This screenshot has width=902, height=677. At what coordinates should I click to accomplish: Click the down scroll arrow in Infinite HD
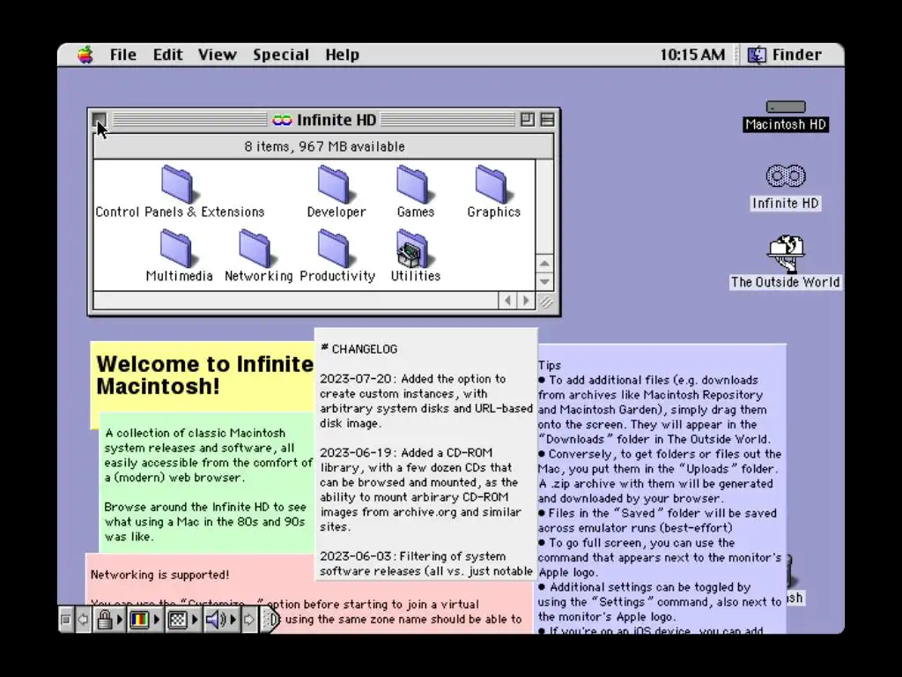(x=544, y=281)
